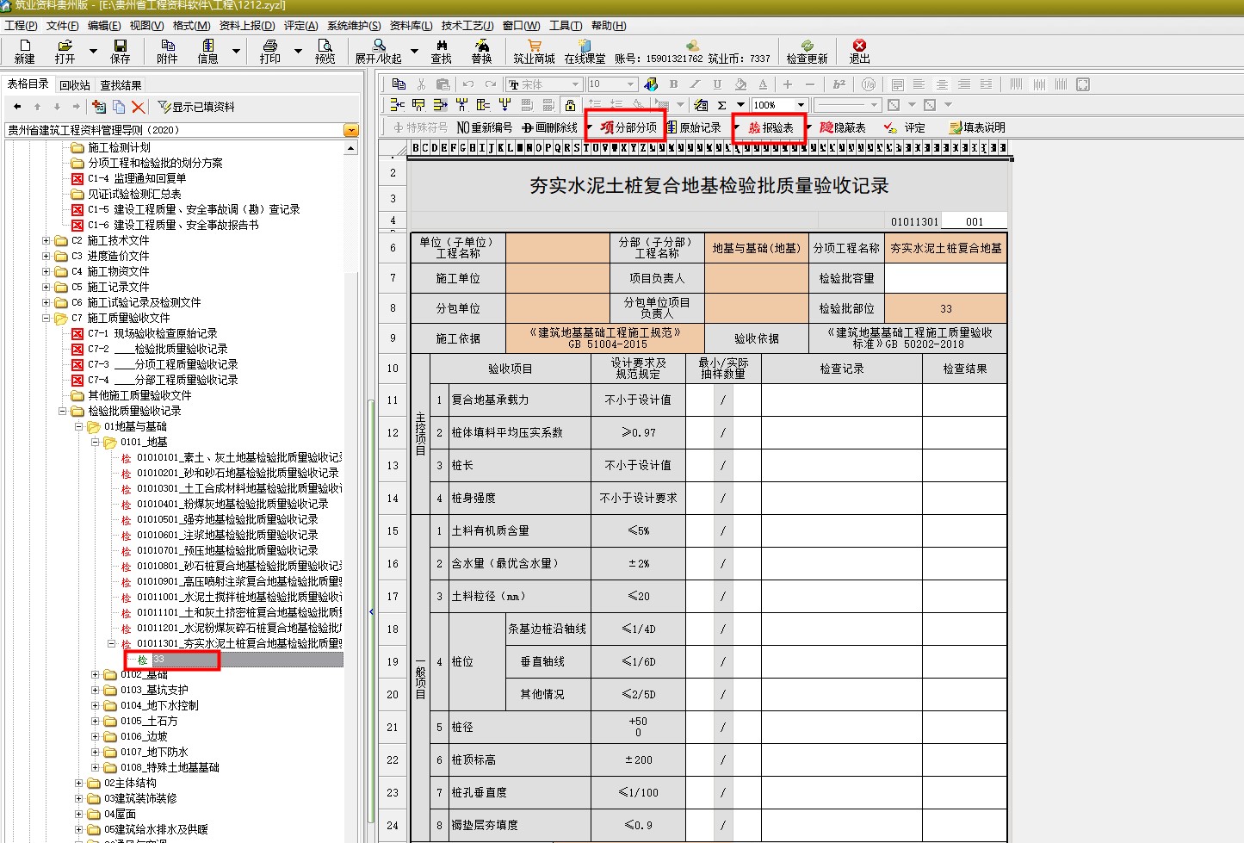
Task: Click the red X delete icon in directory toolbar
Action: (x=138, y=107)
